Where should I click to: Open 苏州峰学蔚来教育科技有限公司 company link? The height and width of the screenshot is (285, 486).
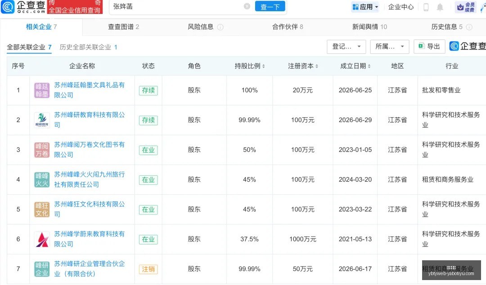pyautogui.click(x=89, y=239)
